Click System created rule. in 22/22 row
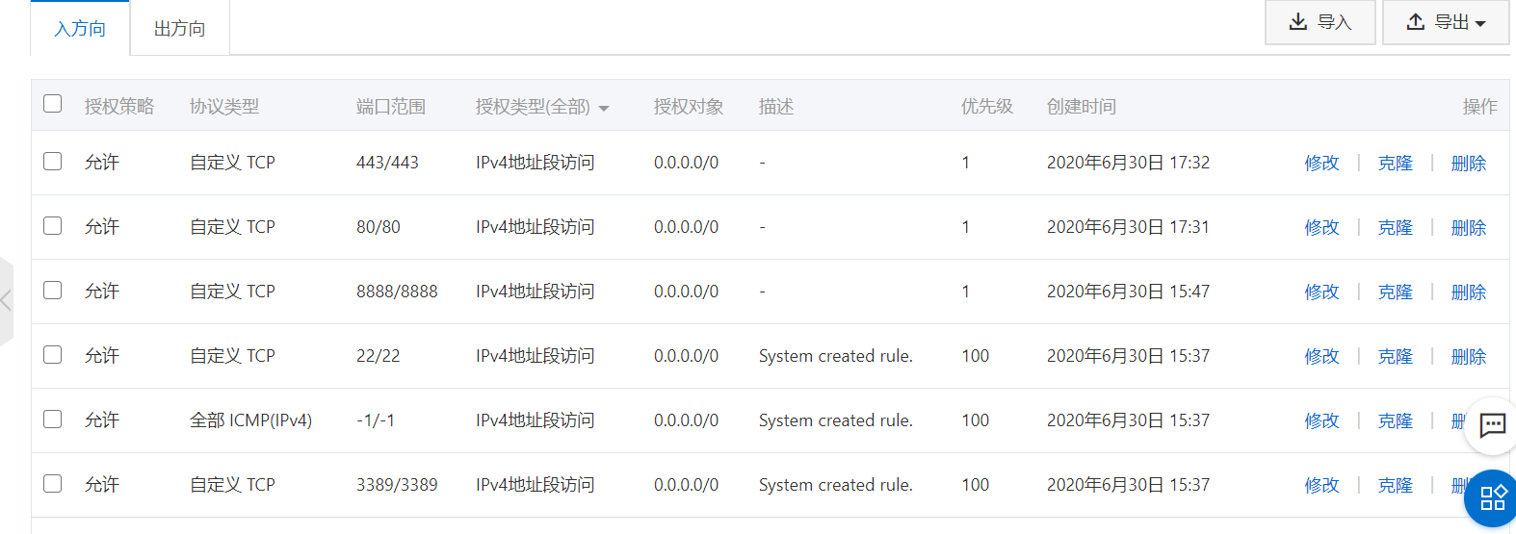1516x534 pixels. tap(836, 356)
